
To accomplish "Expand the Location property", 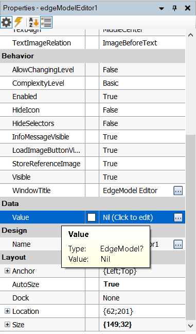I will (7, 311).
